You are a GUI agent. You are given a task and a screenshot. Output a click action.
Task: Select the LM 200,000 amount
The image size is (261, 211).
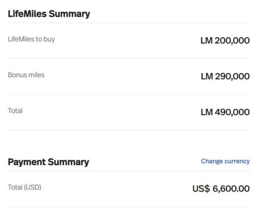coord(225,40)
